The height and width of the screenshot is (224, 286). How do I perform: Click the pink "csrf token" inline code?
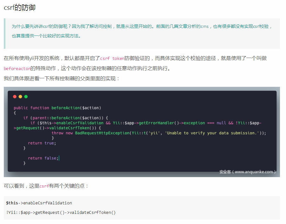[112, 59]
